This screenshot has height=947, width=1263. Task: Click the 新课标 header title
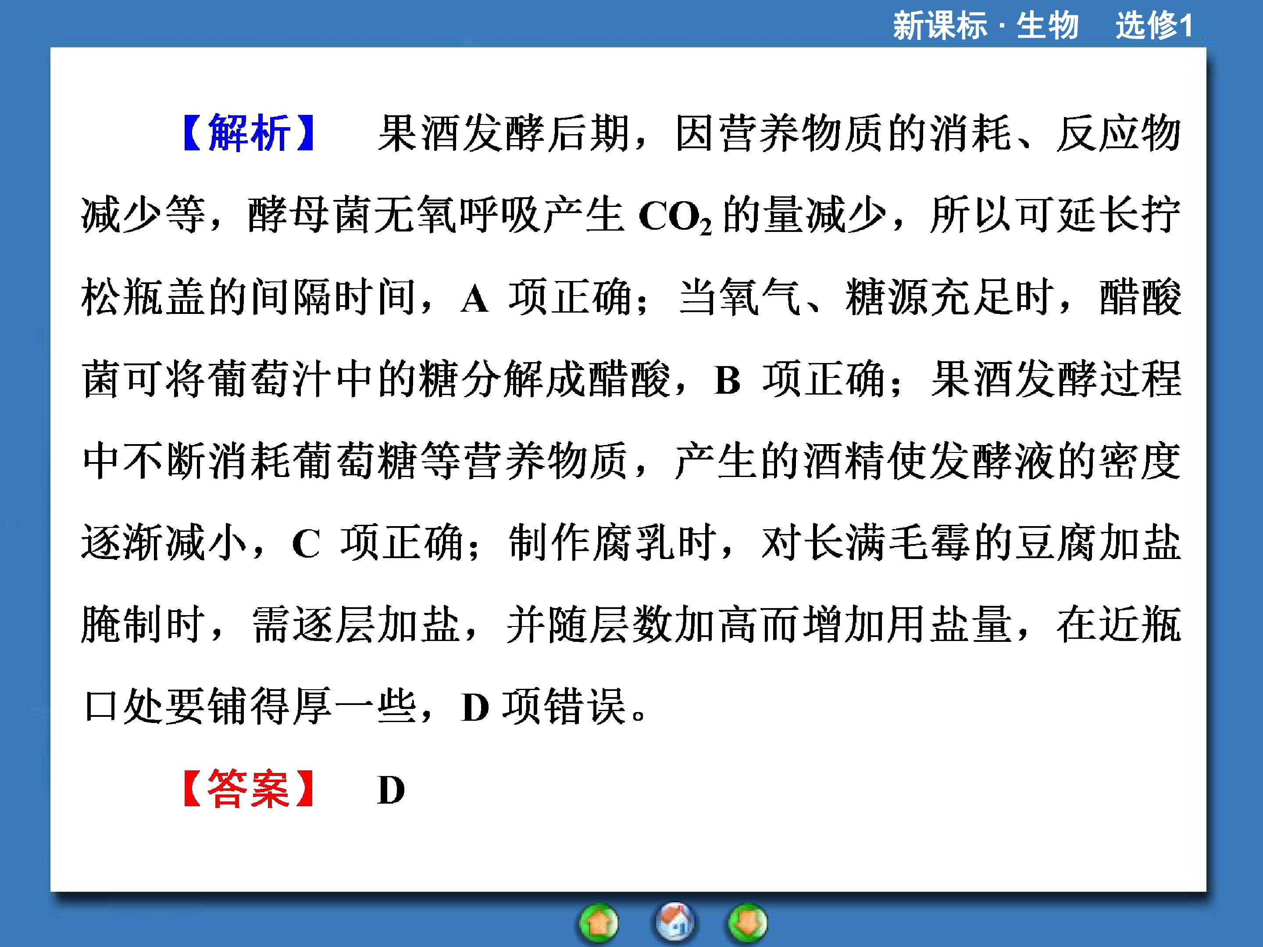click(940, 26)
